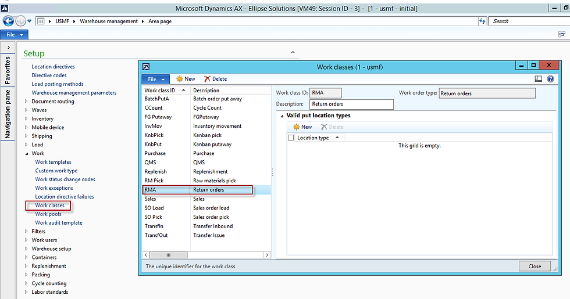Click the back navigation arrow
The height and width of the screenshot is (299, 570).
(8, 21)
